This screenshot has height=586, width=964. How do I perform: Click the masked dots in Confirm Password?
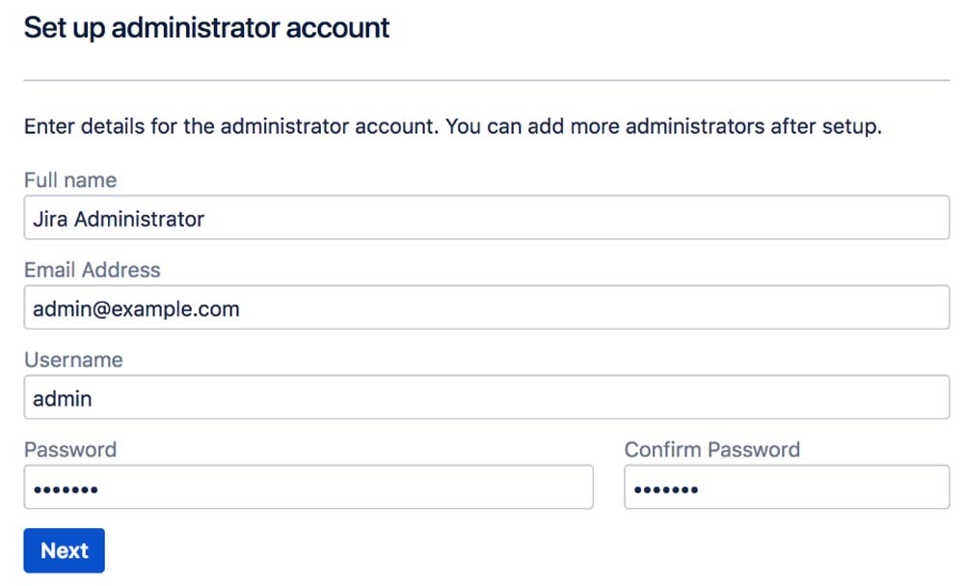(x=666, y=490)
